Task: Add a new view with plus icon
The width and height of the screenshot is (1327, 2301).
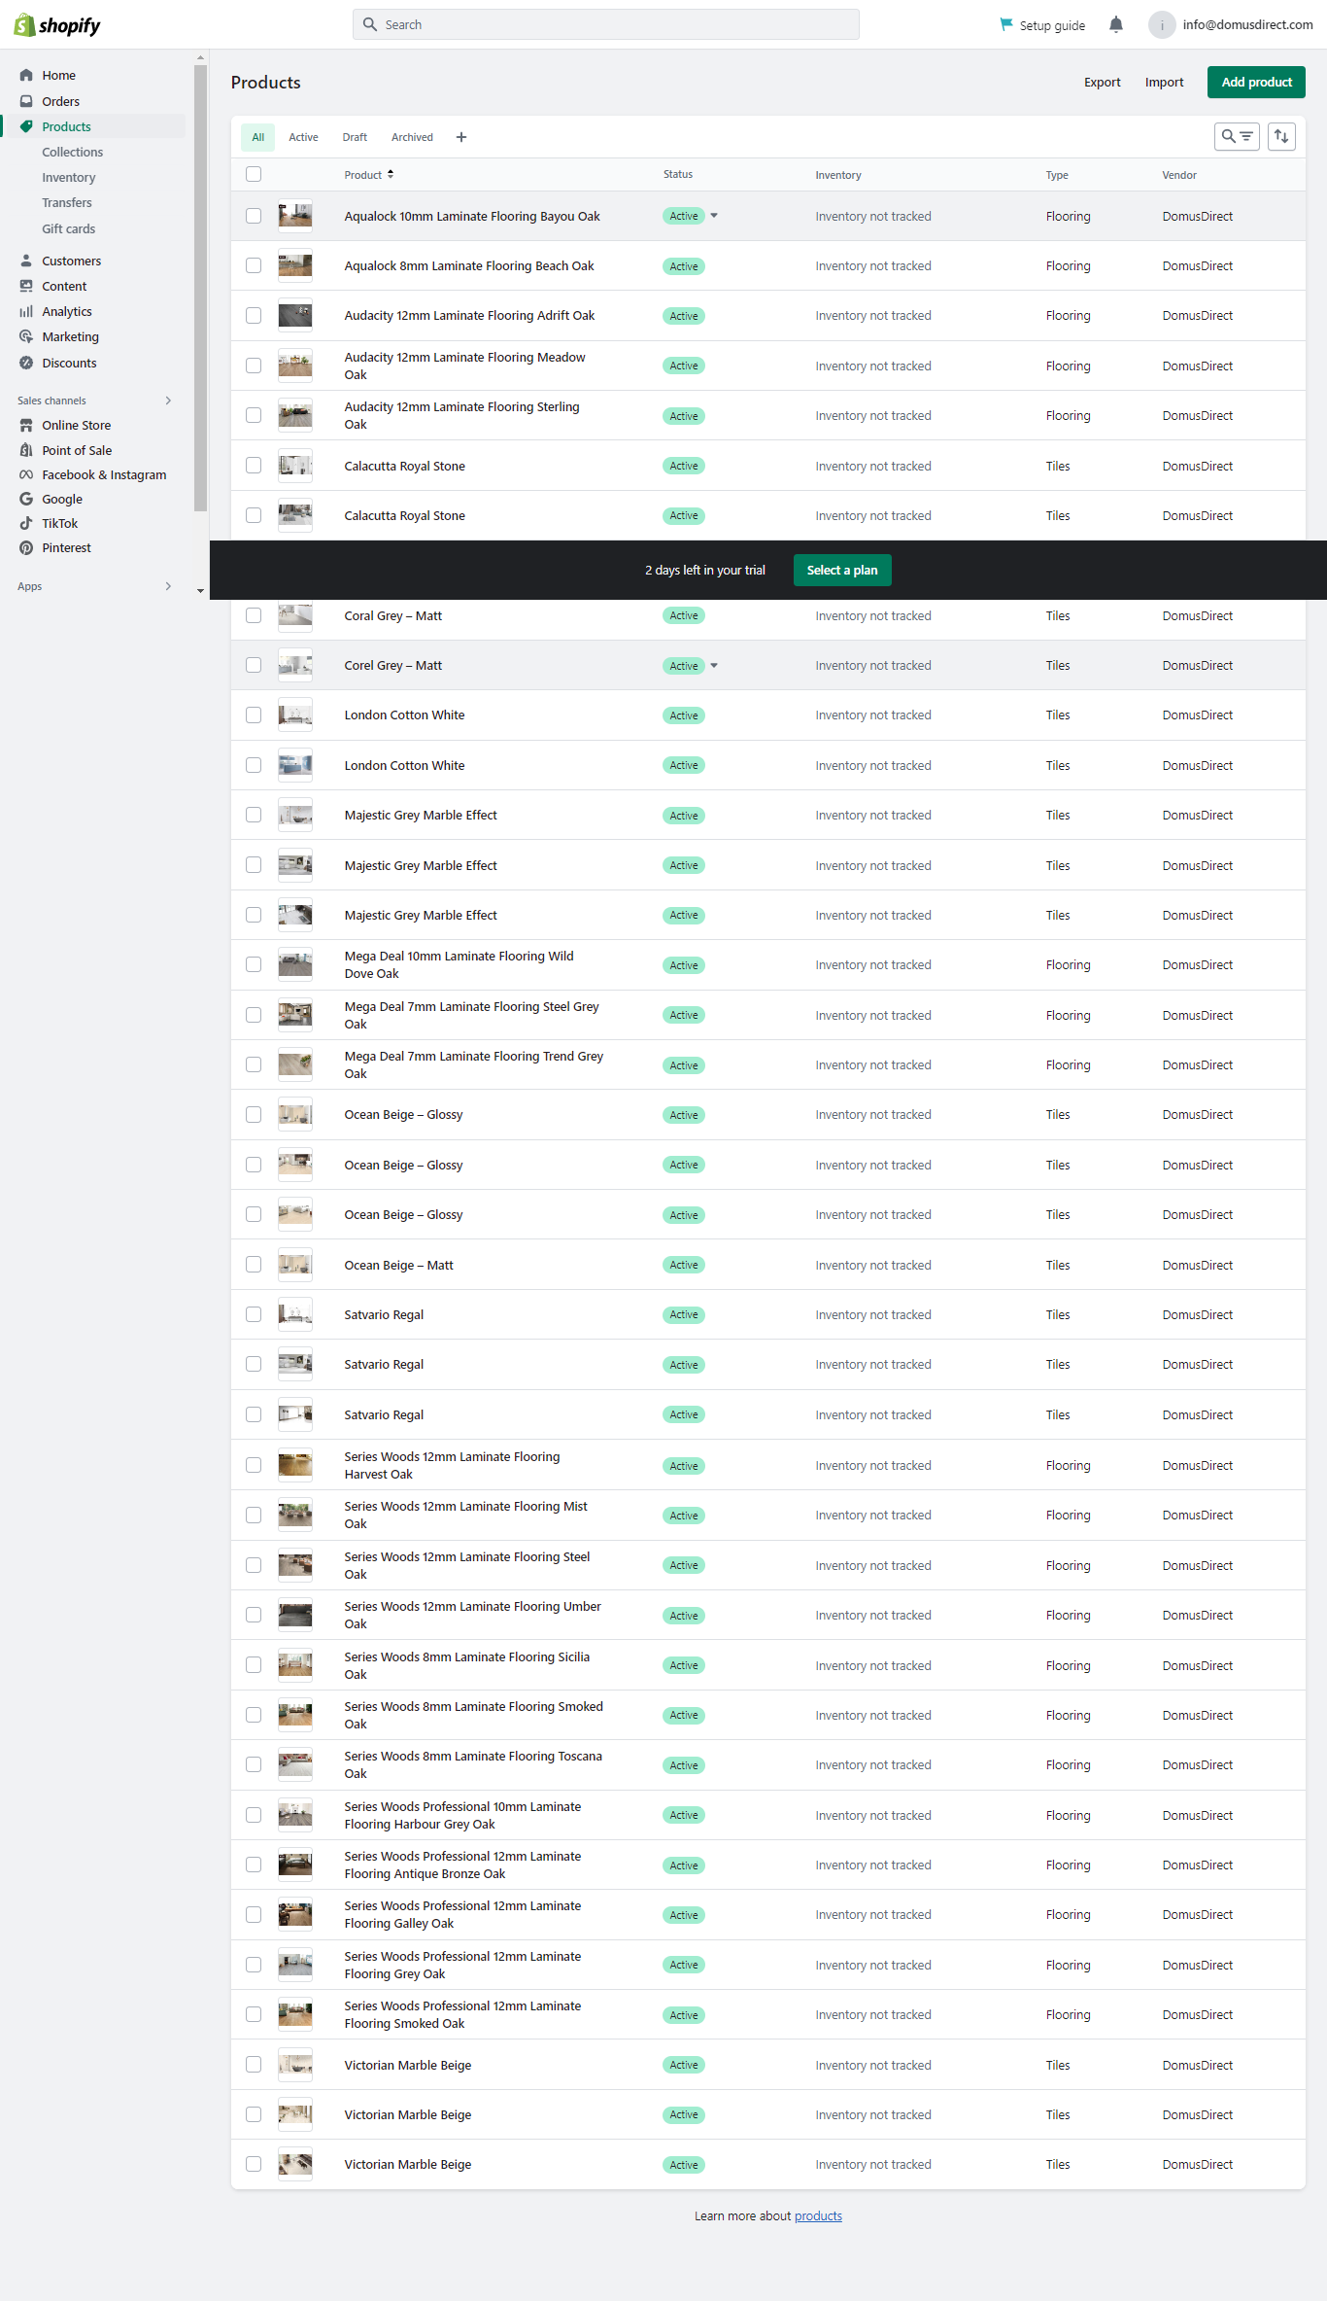Action: tap(461, 138)
